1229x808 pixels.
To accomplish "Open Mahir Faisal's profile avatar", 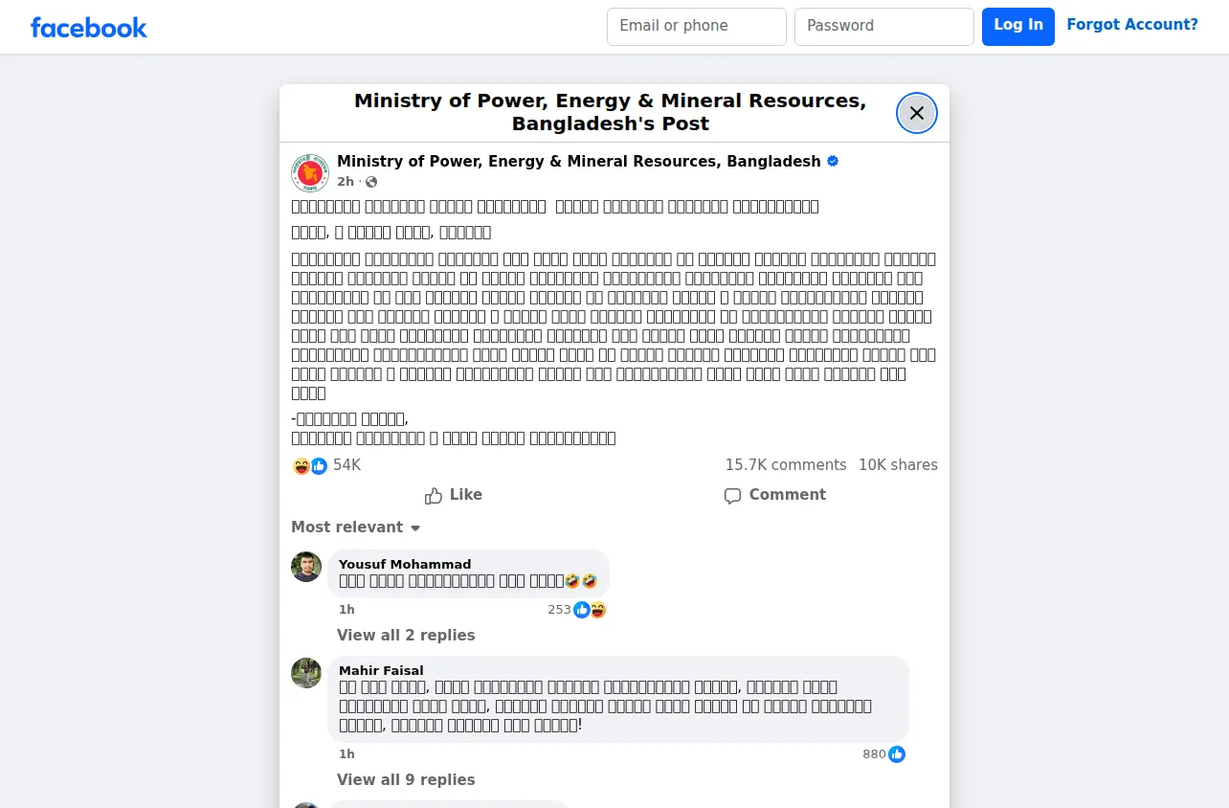I will click(x=306, y=673).
